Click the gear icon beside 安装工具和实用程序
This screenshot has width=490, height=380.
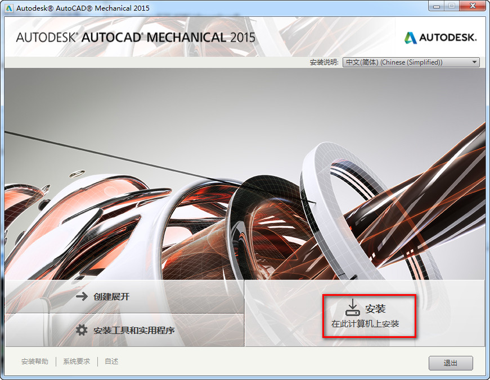tap(80, 330)
